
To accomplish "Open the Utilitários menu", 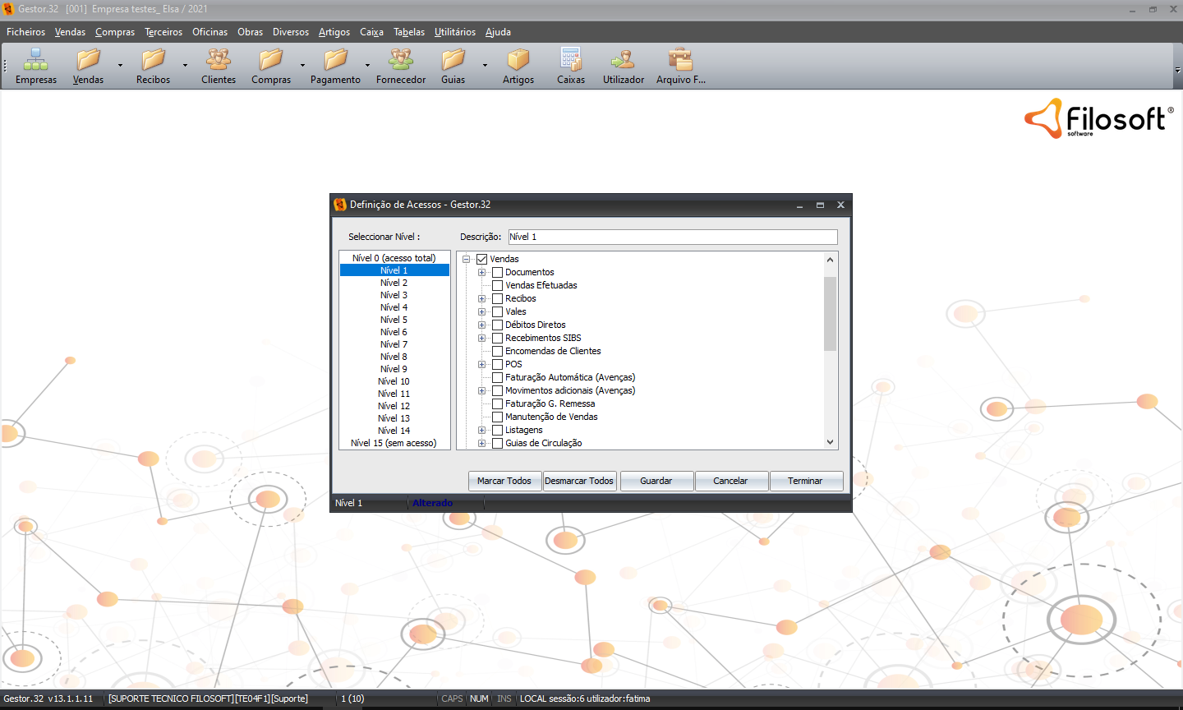I will pos(454,32).
